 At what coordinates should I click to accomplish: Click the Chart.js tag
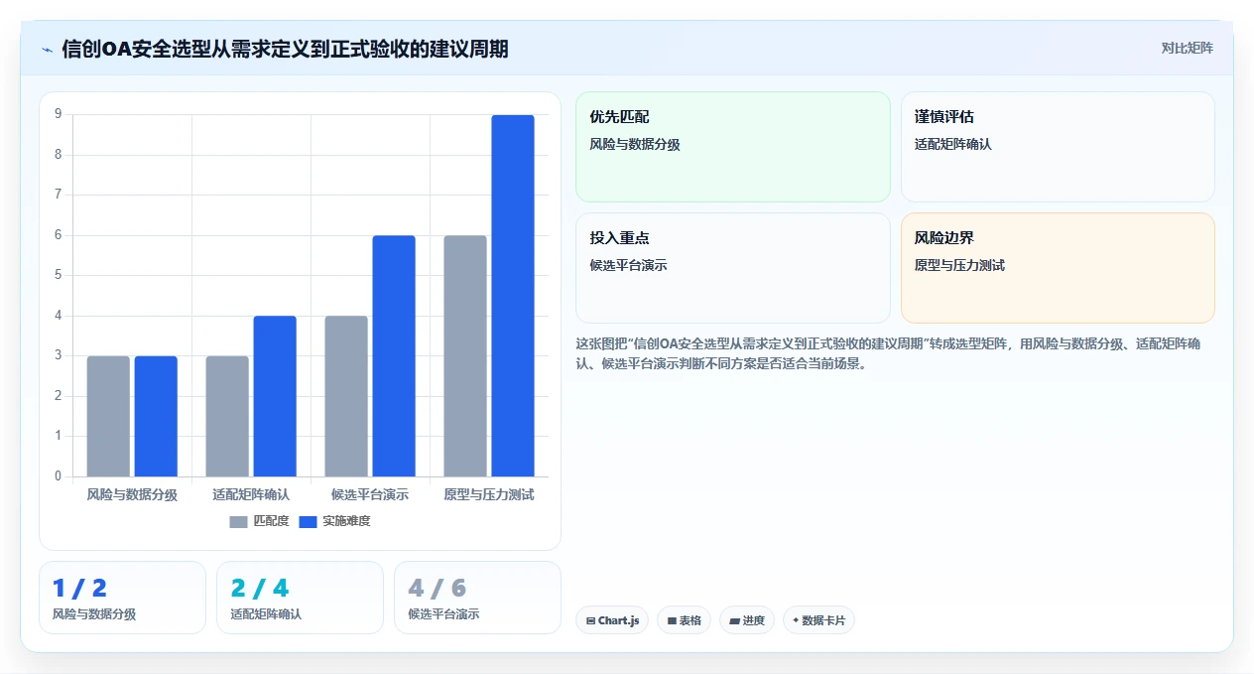612,620
